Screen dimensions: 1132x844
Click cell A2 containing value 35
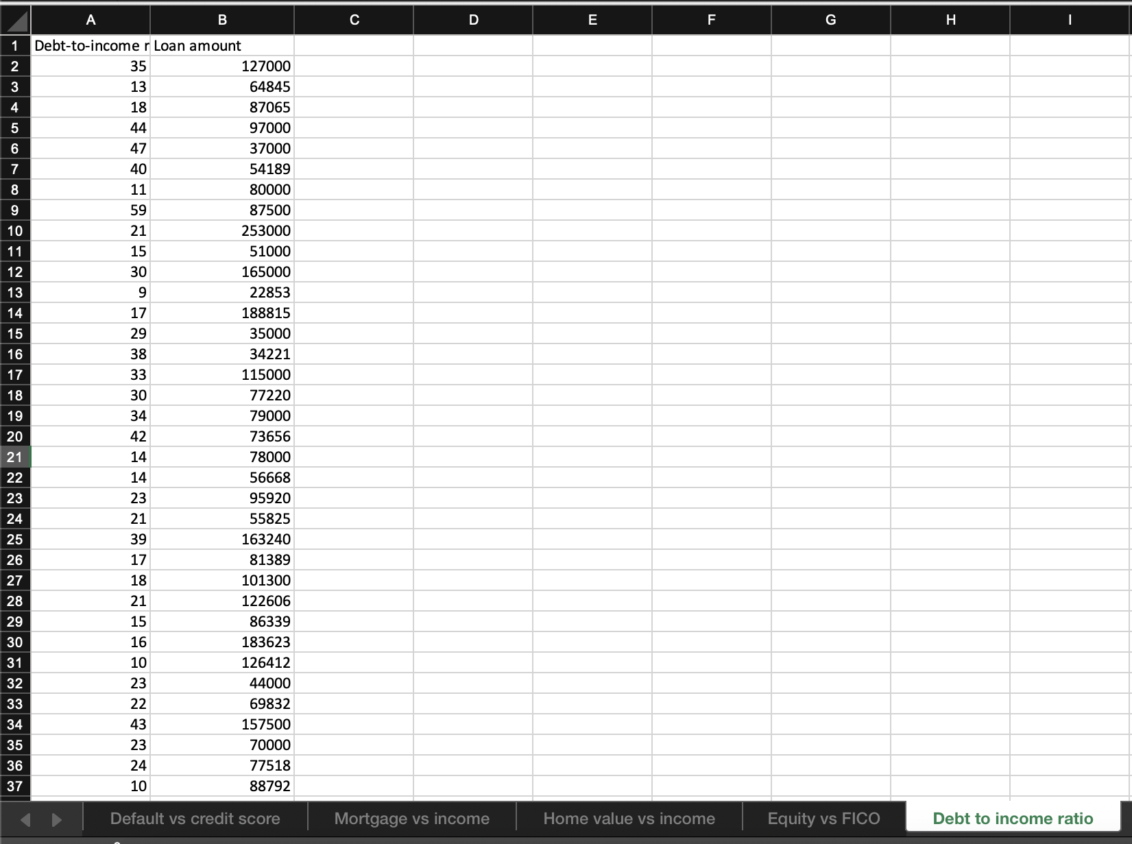click(x=91, y=66)
